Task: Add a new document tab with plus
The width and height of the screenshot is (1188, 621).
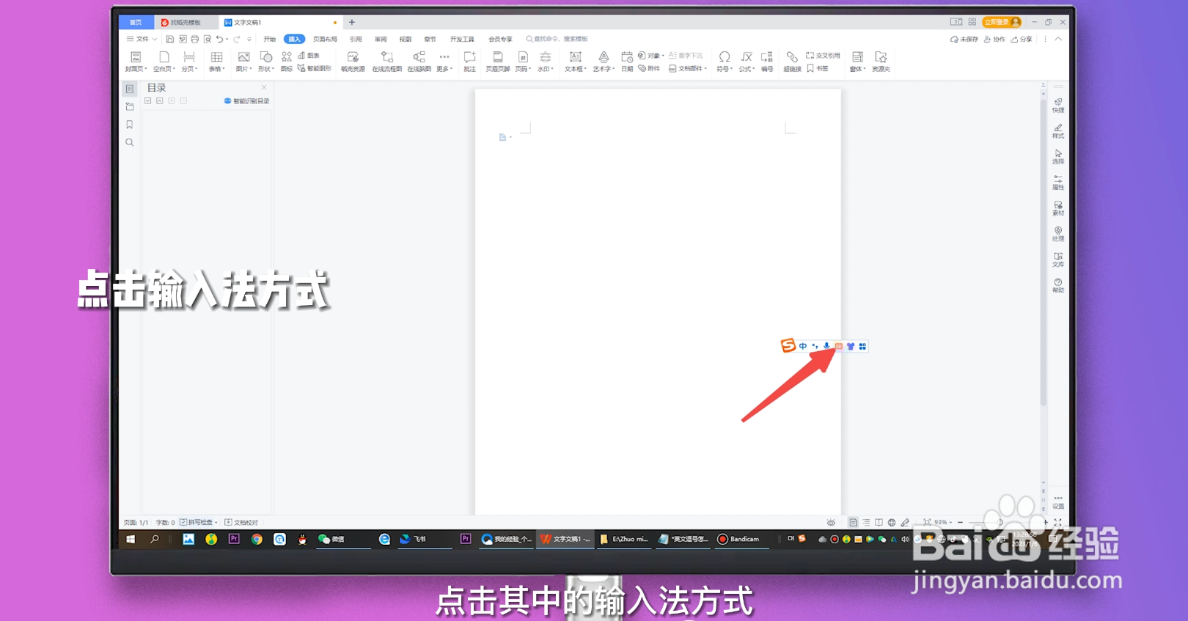Action: point(352,22)
